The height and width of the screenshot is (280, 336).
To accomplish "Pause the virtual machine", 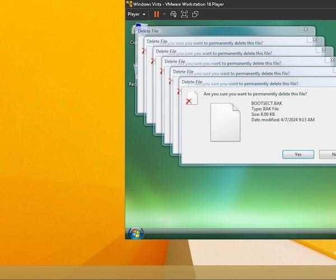I will point(157,15).
